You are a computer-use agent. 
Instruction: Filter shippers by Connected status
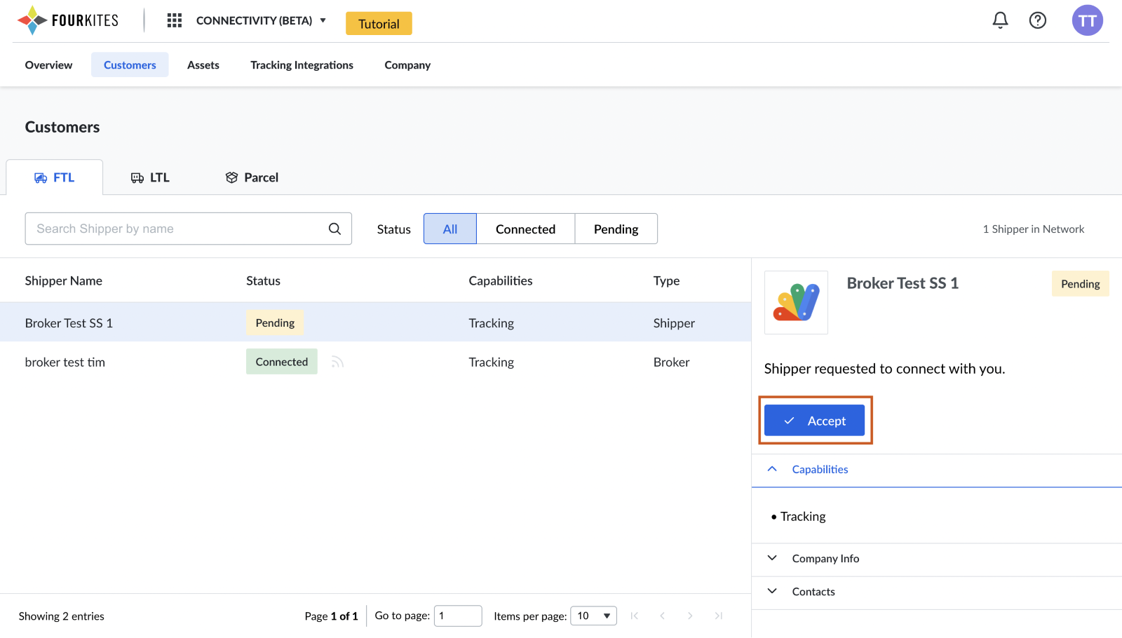pyautogui.click(x=525, y=229)
